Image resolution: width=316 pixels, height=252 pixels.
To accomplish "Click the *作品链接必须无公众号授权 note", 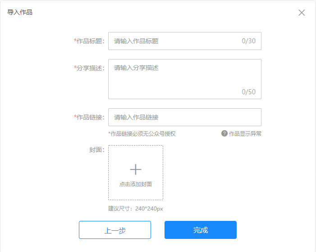I will [x=142, y=133].
